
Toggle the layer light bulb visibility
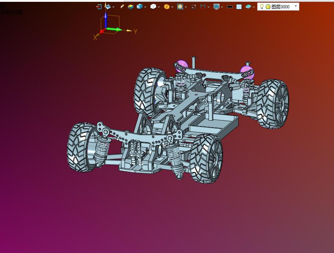click(x=262, y=7)
